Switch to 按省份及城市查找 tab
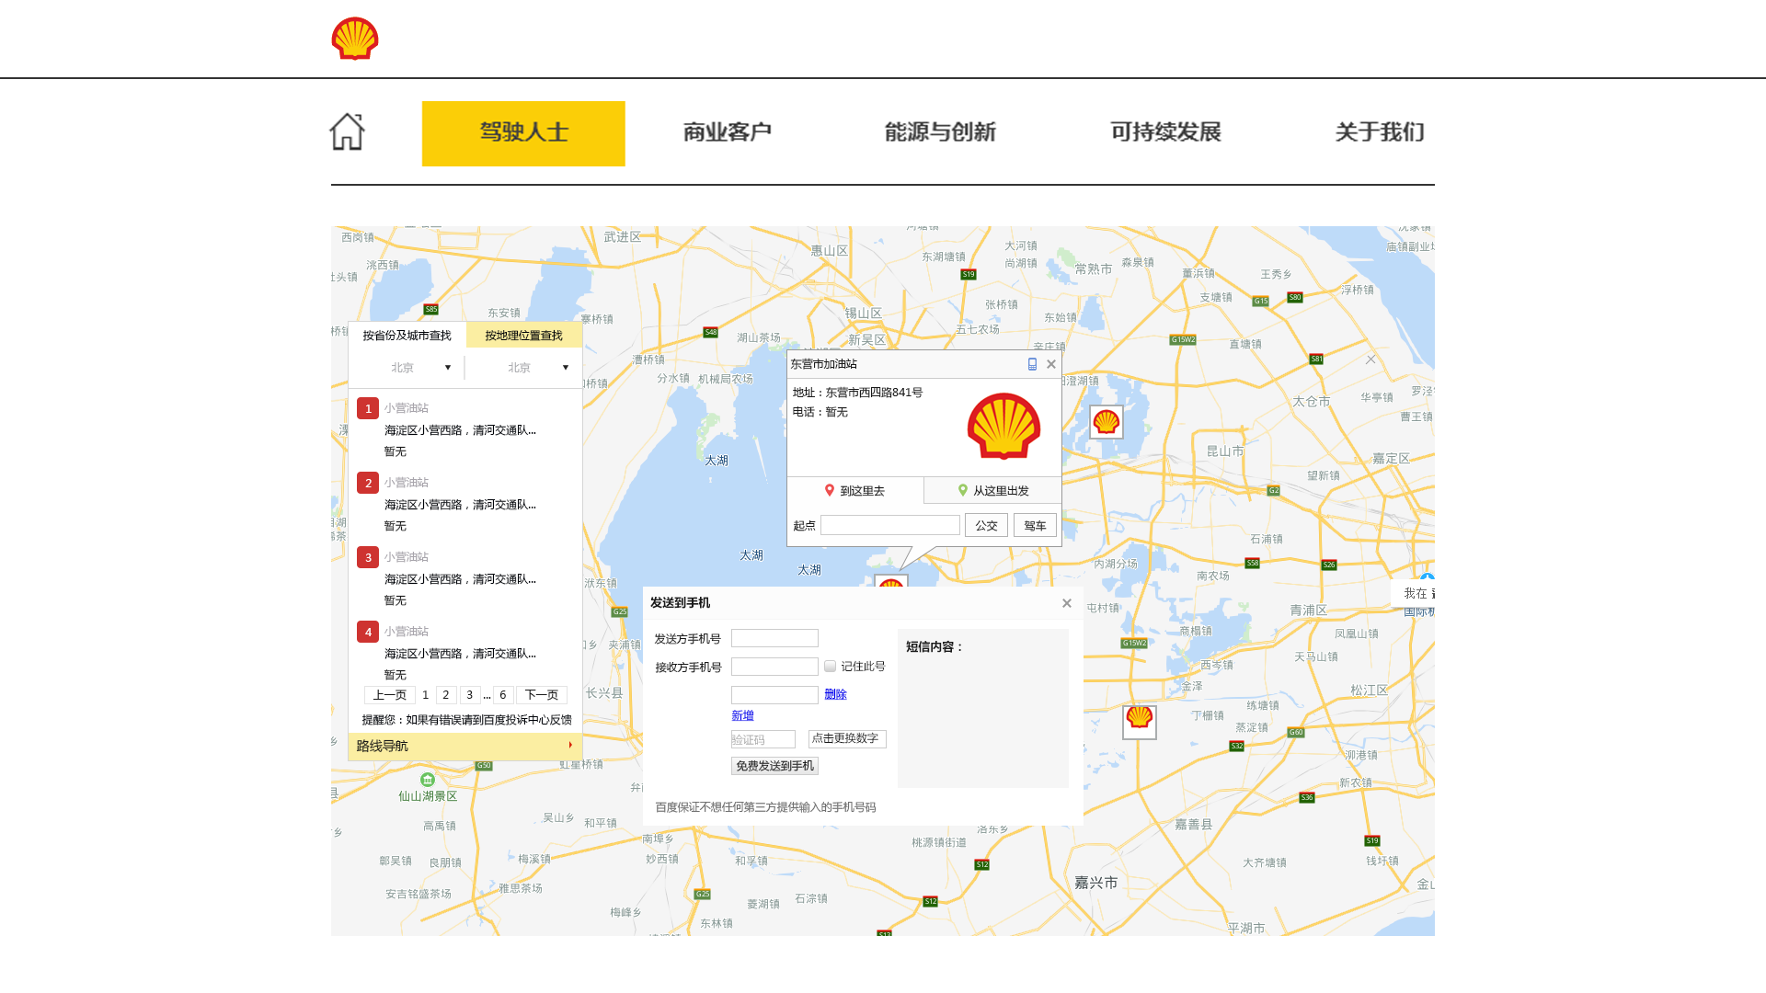Image resolution: width=1766 pixels, height=993 pixels. point(407,336)
